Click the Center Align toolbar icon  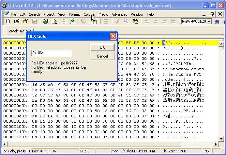point(155,21)
